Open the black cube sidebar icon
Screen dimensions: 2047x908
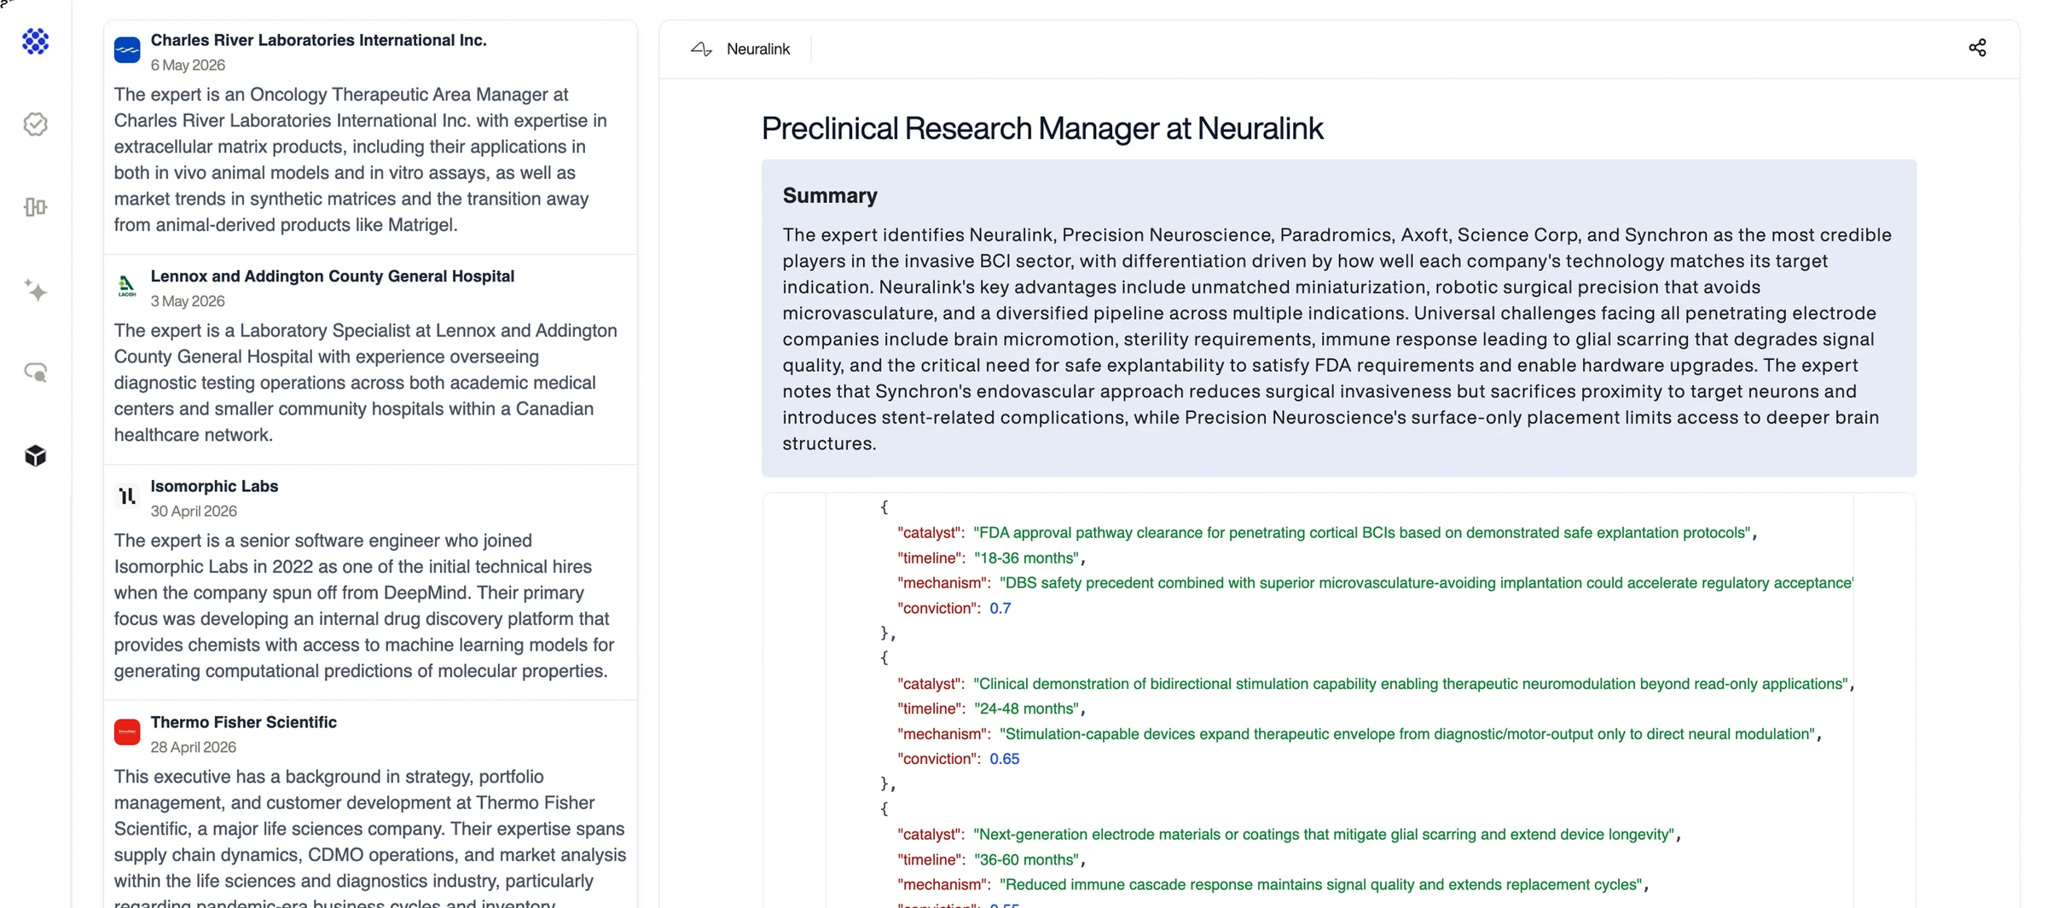[35, 455]
